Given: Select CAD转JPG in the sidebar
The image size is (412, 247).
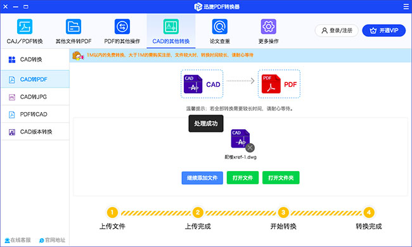Looking at the screenshot, I should [x=35, y=97].
